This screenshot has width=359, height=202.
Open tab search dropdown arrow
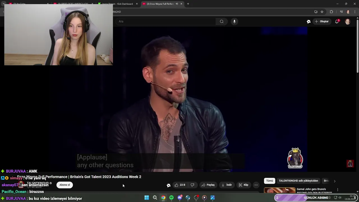[4, 4]
